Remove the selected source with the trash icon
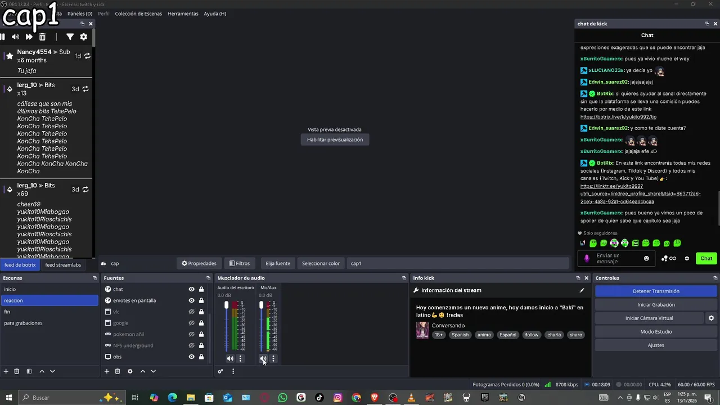 click(118, 371)
